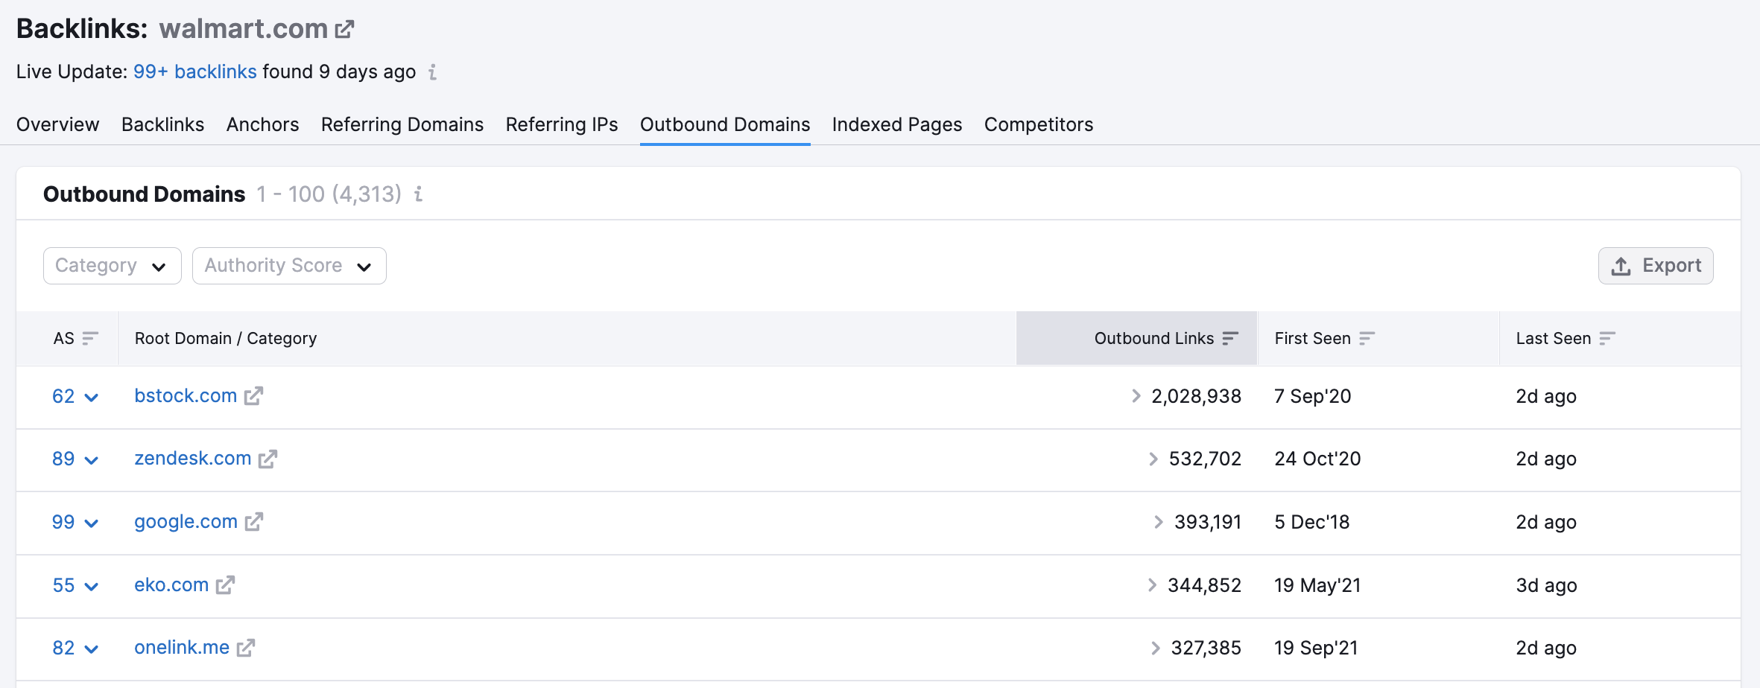The image size is (1760, 688).
Task: Sort the table by the AS column
Action: pos(90,338)
